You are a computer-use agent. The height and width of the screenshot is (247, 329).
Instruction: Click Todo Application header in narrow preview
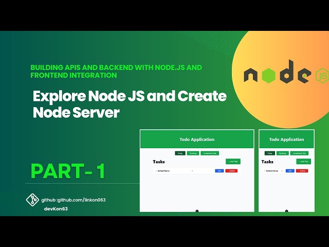pyautogui.click(x=286, y=139)
